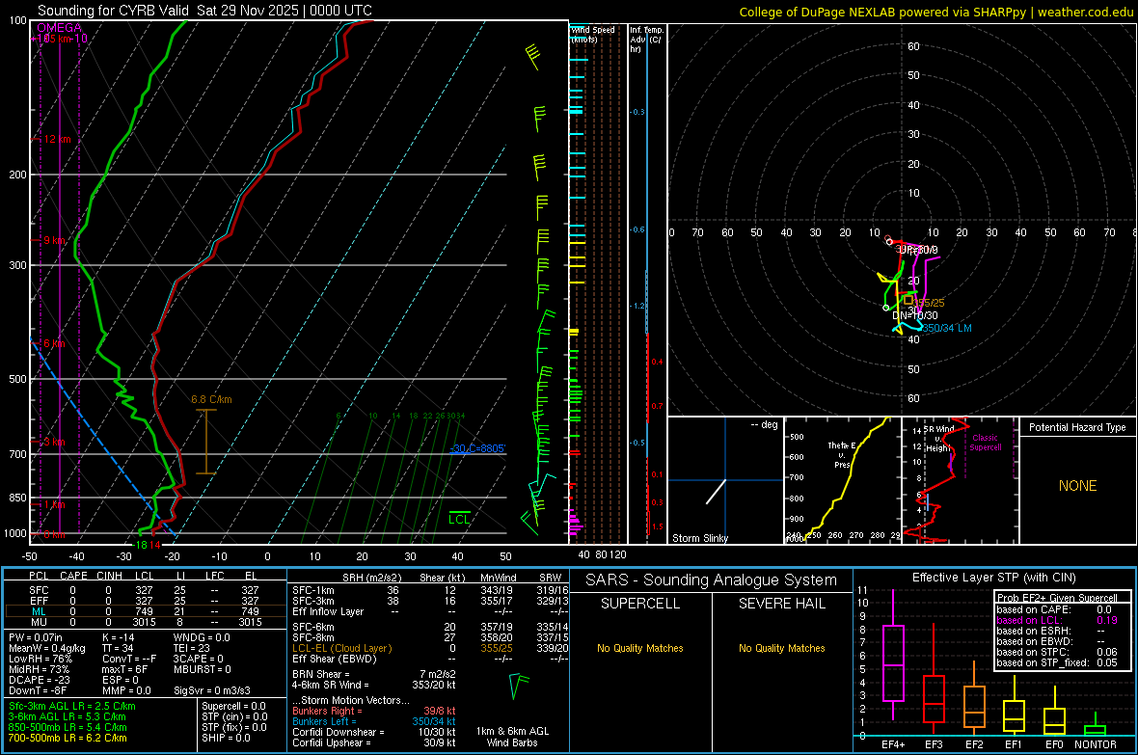Click the 'Sfc-3km AGL LR = 2.5 C/km' line
This screenshot has width=1138, height=755.
coord(72,706)
